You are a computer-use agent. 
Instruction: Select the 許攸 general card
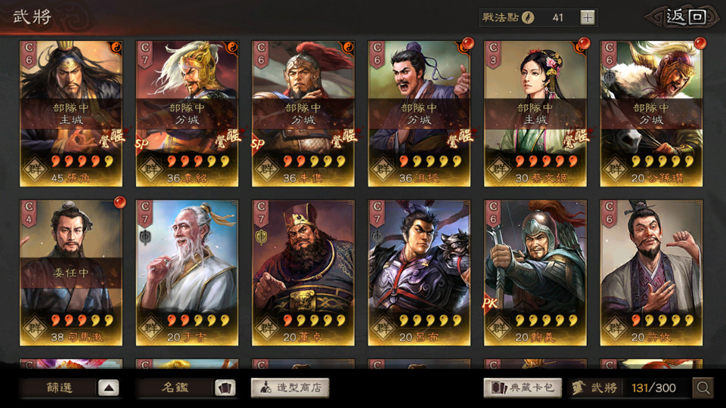tap(651, 273)
